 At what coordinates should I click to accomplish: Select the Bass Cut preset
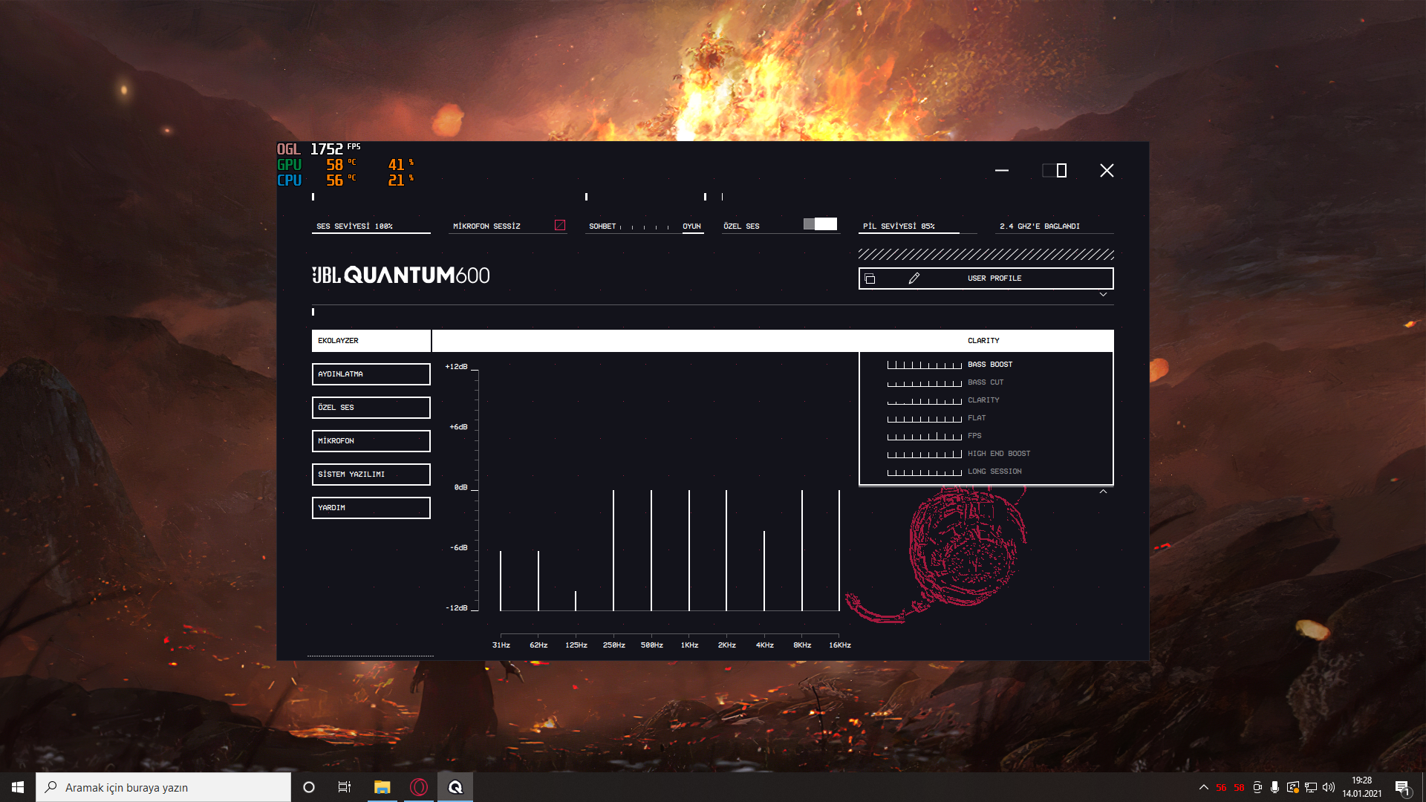pos(986,382)
